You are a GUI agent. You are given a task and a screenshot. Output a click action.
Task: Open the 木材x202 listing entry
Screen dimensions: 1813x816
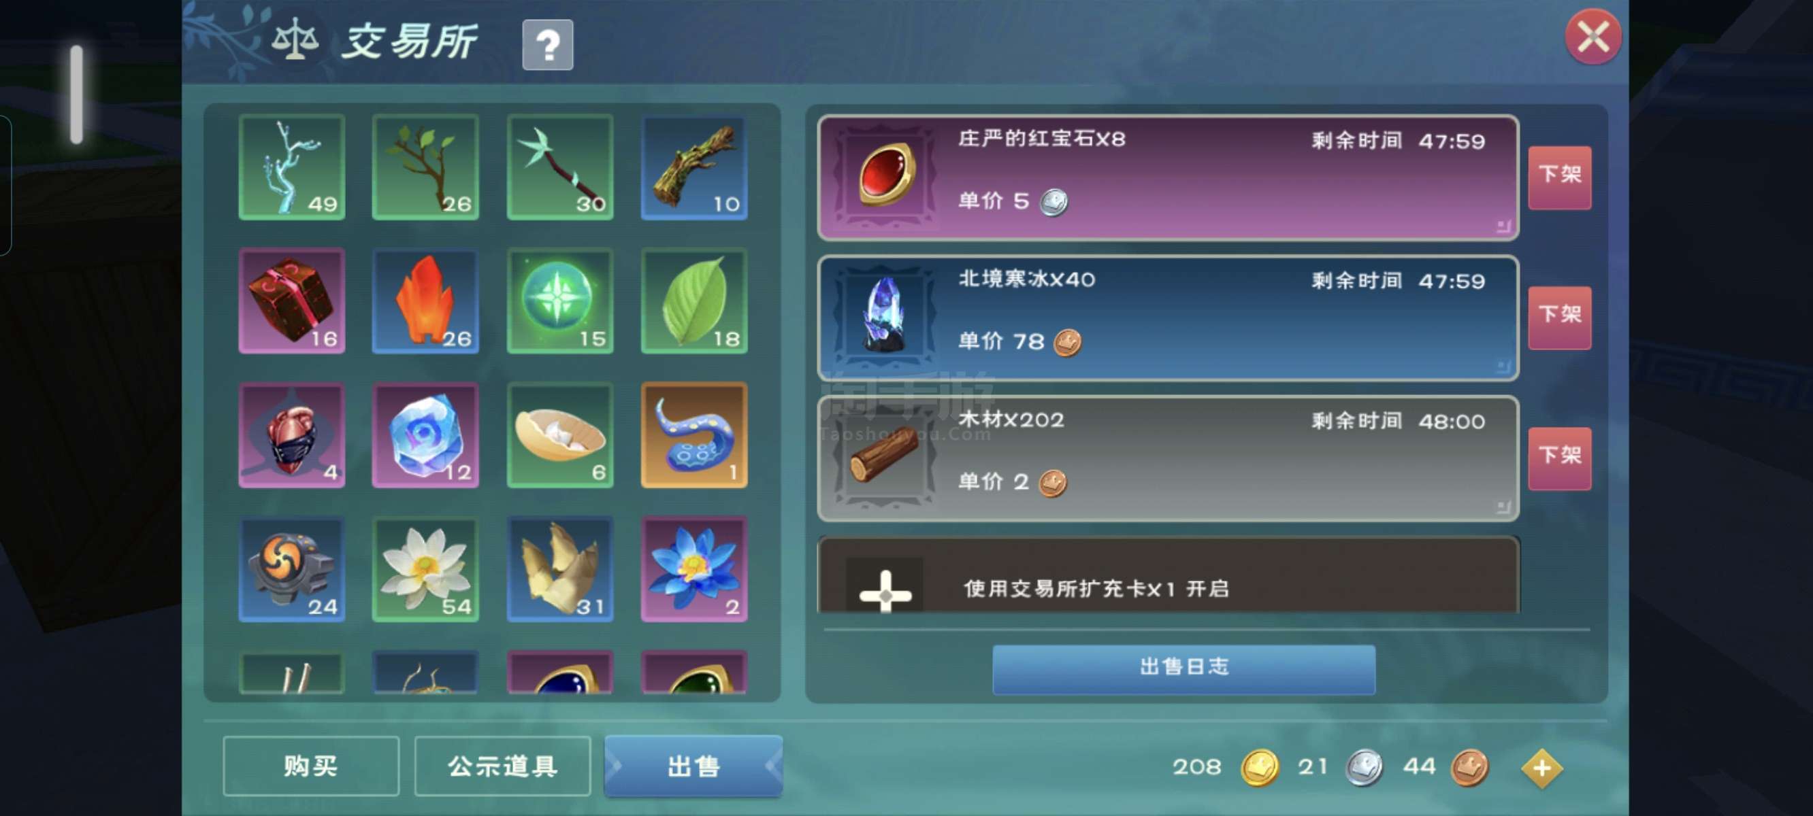pos(1169,458)
